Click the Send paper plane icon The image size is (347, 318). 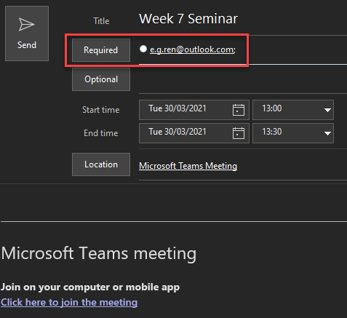[x=27, y=24]
